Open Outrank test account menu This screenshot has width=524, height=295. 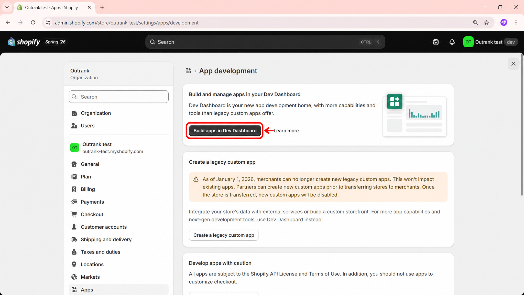coord(490,42)
